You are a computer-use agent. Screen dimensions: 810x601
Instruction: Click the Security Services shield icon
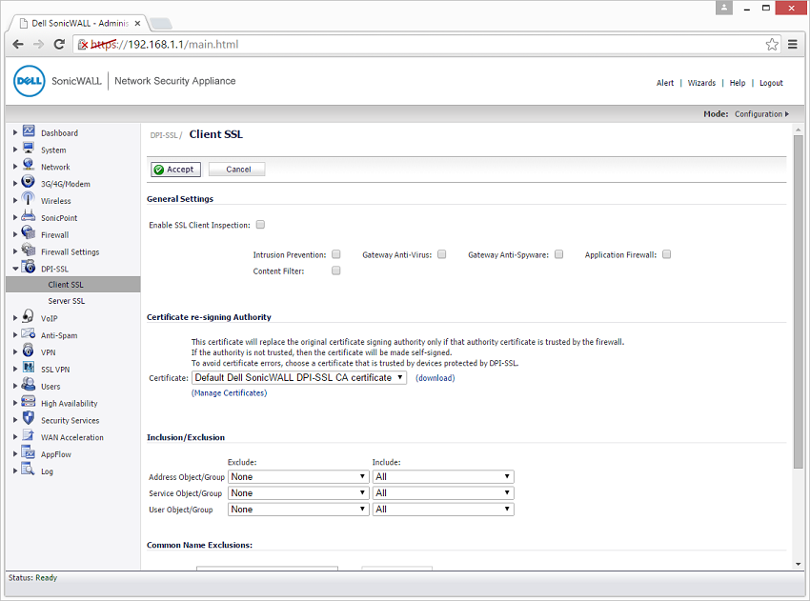[x=29, y=419]
